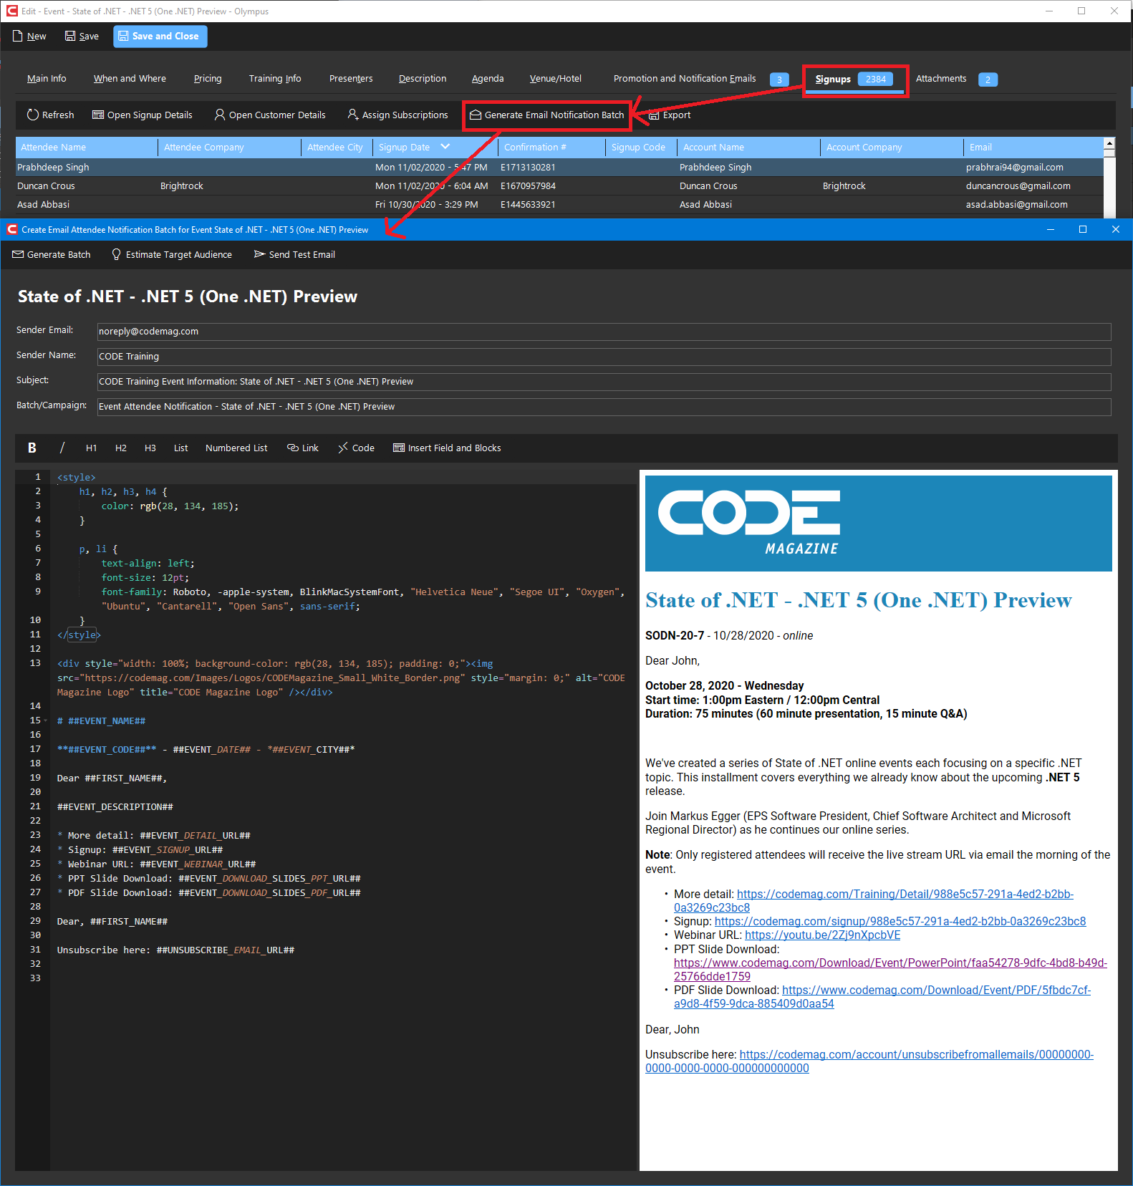
Task: Click the Signup Date sort arrow
Action: point(445,147)
